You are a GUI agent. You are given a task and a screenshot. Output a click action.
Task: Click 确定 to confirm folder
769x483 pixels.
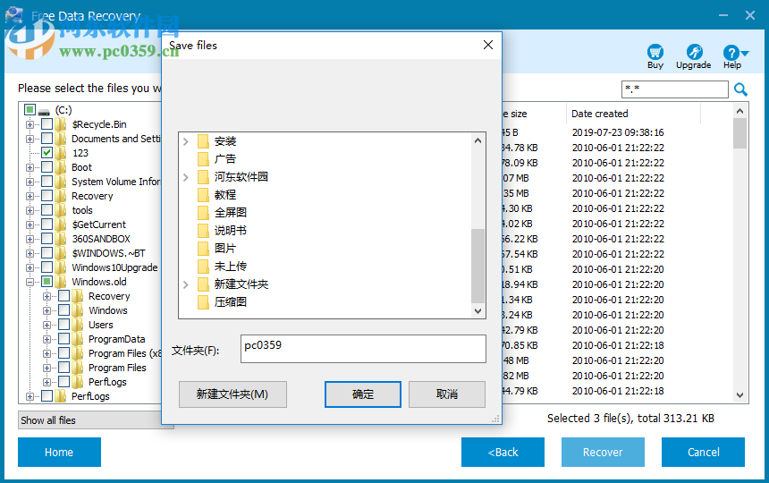(362, 394)
